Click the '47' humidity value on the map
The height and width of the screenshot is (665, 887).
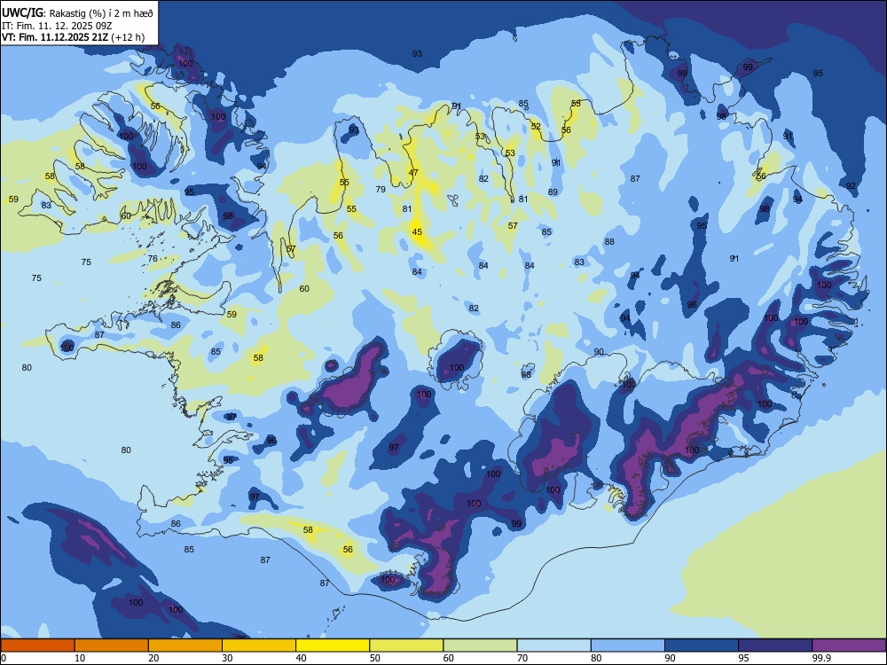coord(413,173)
